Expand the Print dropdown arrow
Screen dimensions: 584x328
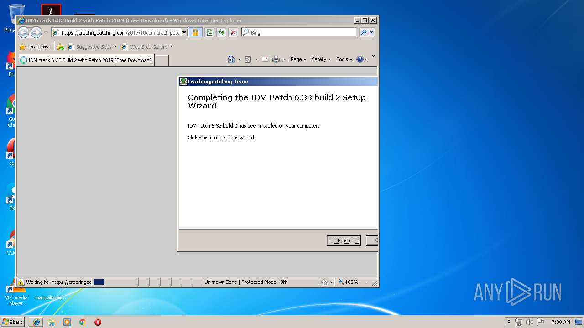(x=284, y=59)
